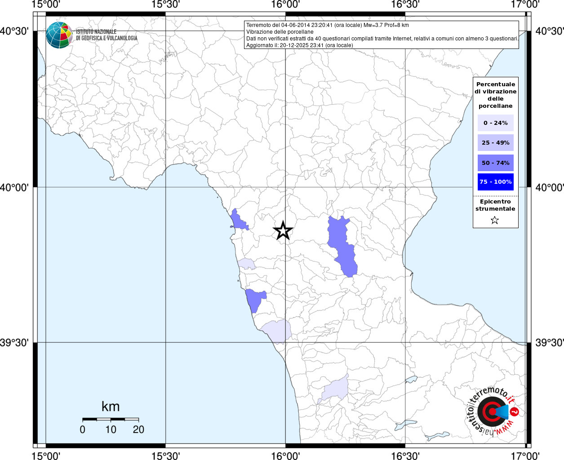Click 'Istituto Nazionale di Geofisica e Vulcanologia' text
Screen dimensions: 564x460
tap(107, 35)
